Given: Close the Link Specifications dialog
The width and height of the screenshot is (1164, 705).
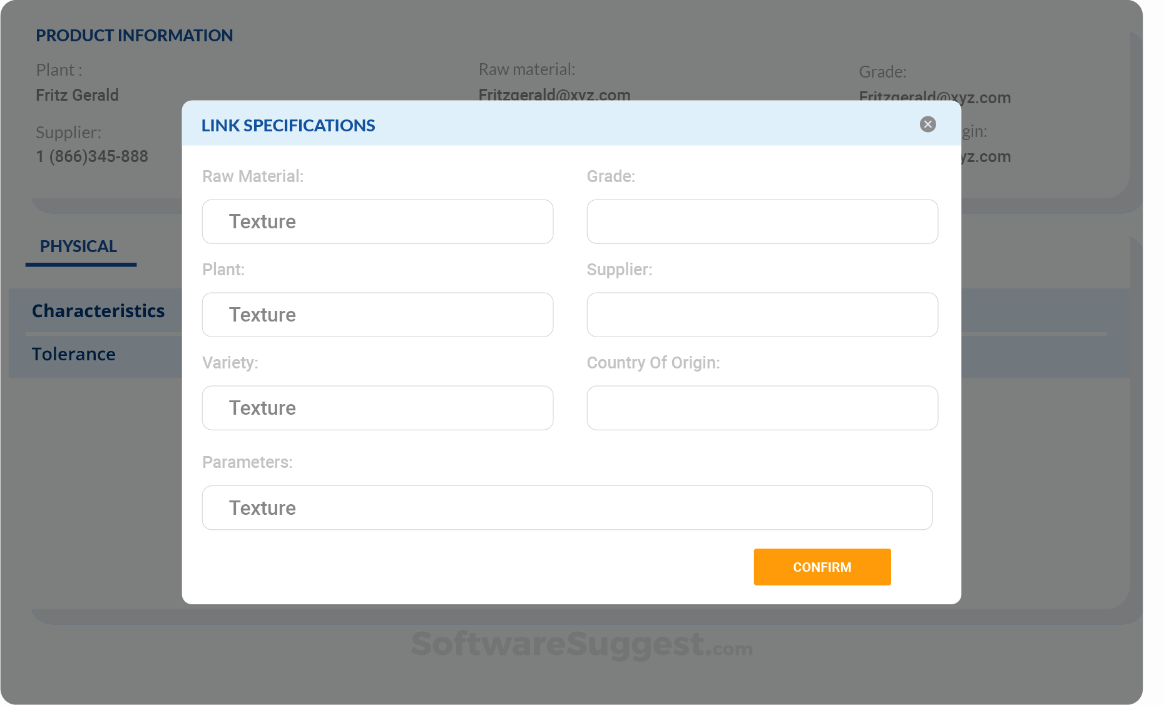Looking at the screenshot, I should 927,124.
